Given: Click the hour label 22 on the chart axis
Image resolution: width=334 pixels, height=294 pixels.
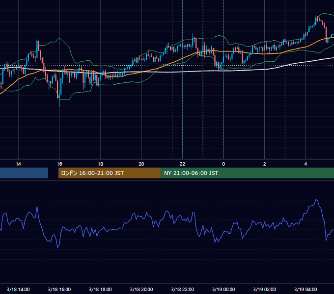Looking at the screenshot, I should (182, 164).
